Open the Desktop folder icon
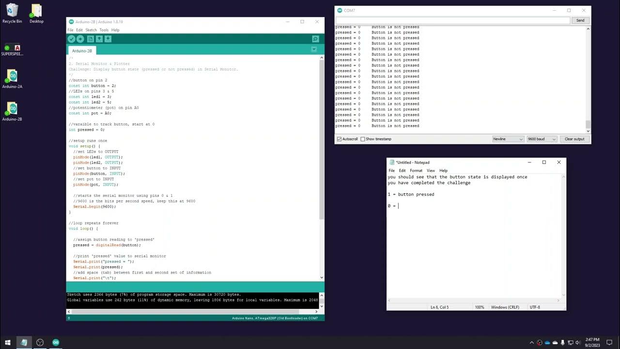 pos(36,14)
